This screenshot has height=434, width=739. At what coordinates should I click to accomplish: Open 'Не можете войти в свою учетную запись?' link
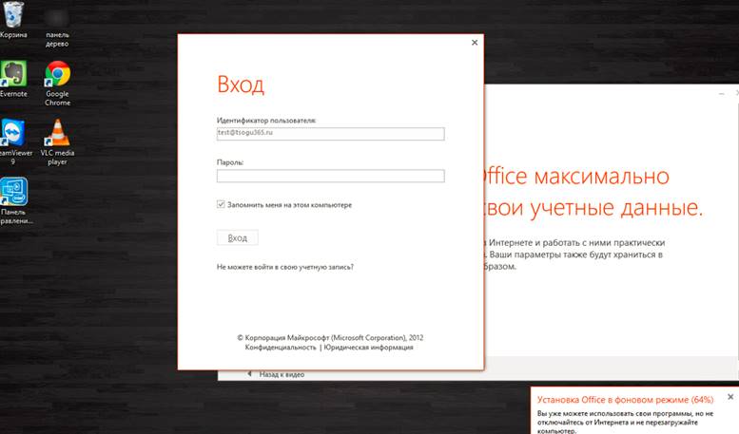[285, 267]
